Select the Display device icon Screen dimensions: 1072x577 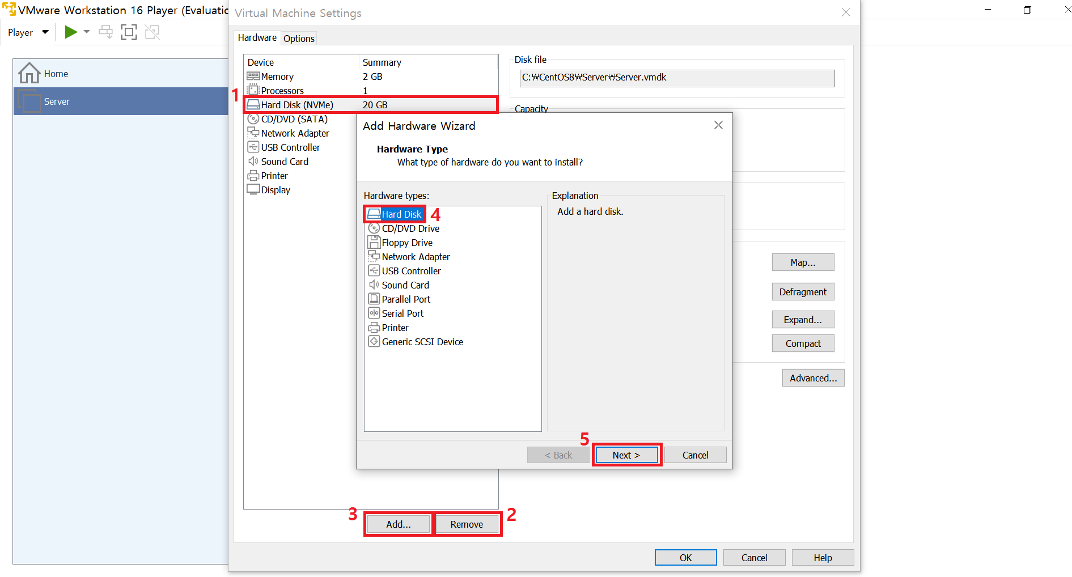click(x=253, y=189)
